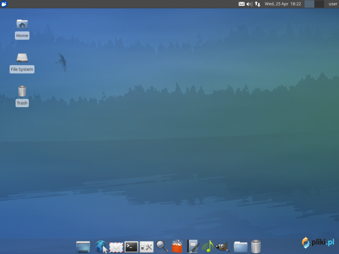Show the calendar from the clock Wed, 25 Apr 18:22
Viewport: 339px width, 254px height.
[x=283, y=4]
